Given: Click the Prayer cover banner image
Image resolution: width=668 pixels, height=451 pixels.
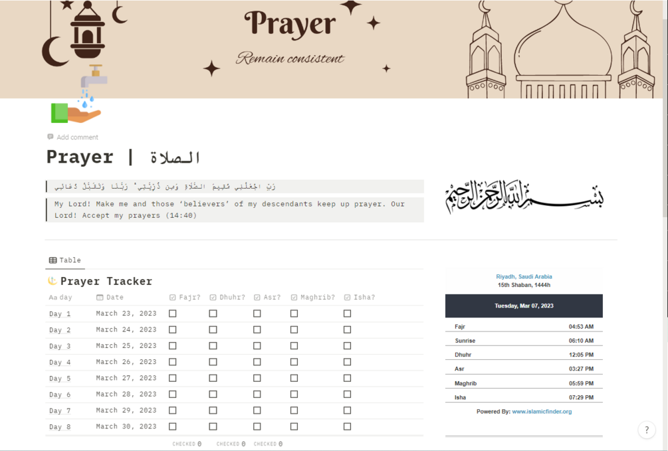Looking at the screenshot, I should 332,49.
